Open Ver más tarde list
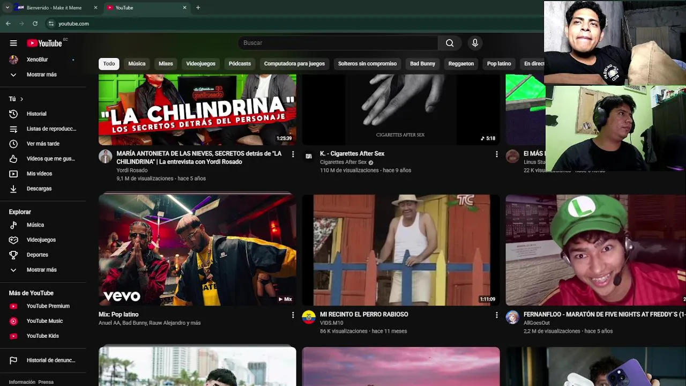This screenshot has height=386, width=686. coord(43,144)
